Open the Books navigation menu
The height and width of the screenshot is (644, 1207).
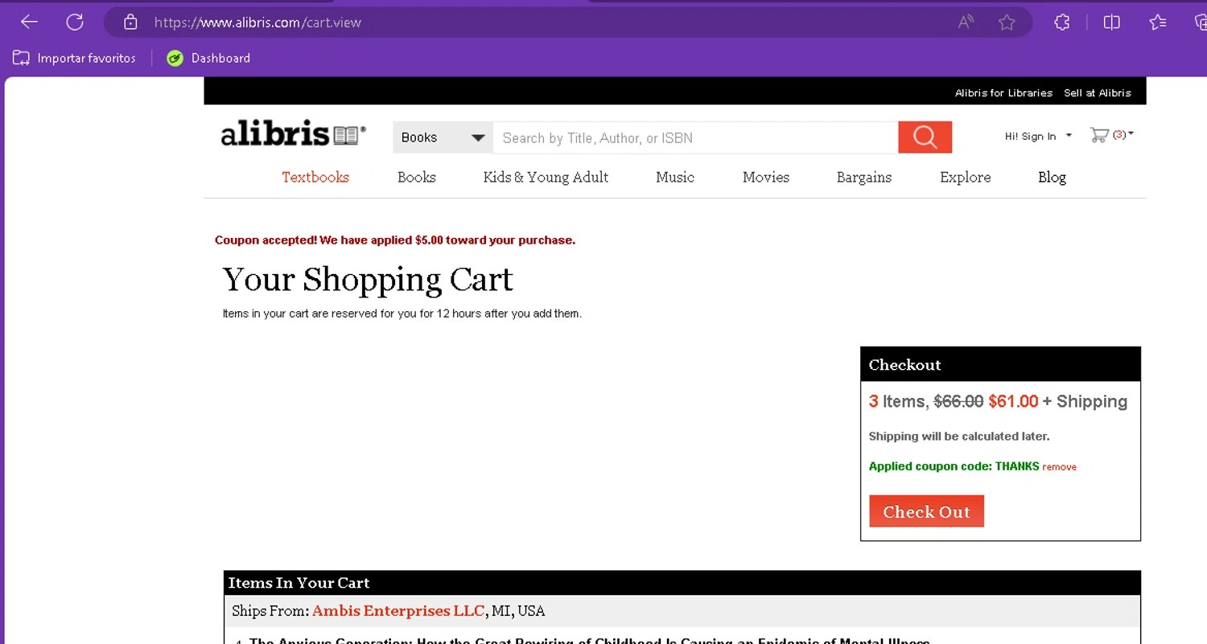click(x=417, y=177)
